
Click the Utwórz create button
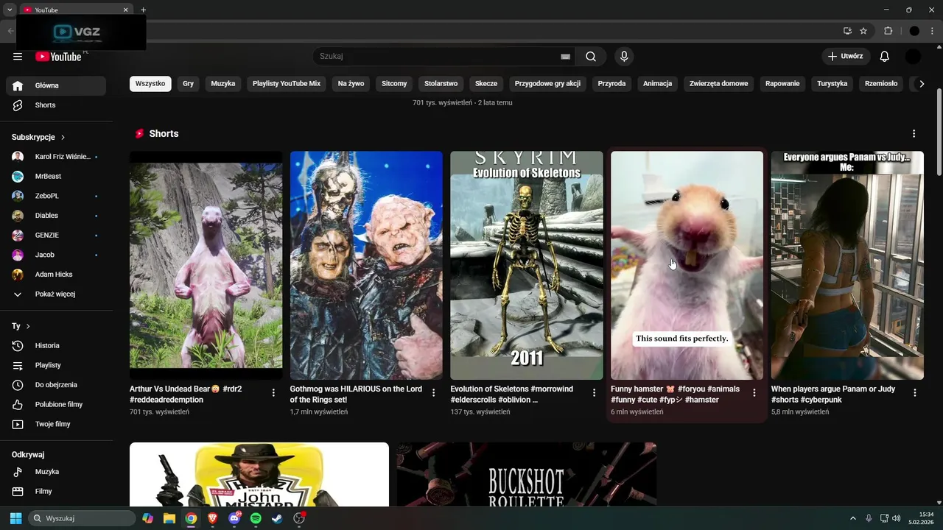[x=846, y=57]
